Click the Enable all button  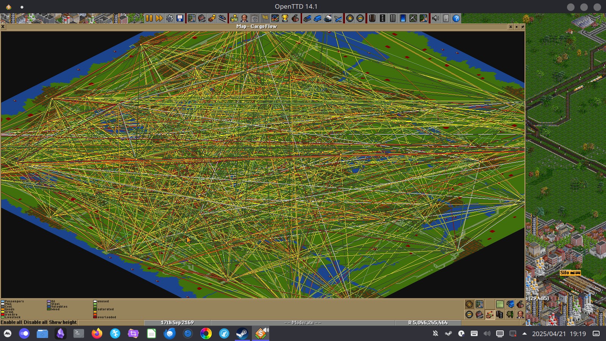[11, 322]
